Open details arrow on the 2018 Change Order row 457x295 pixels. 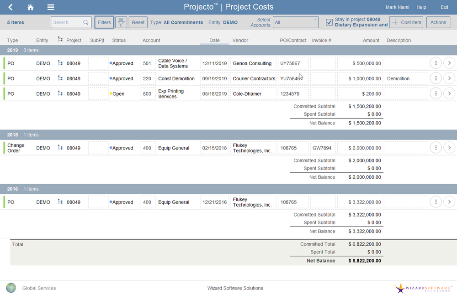pyautogui.click(x=449, y=148)
